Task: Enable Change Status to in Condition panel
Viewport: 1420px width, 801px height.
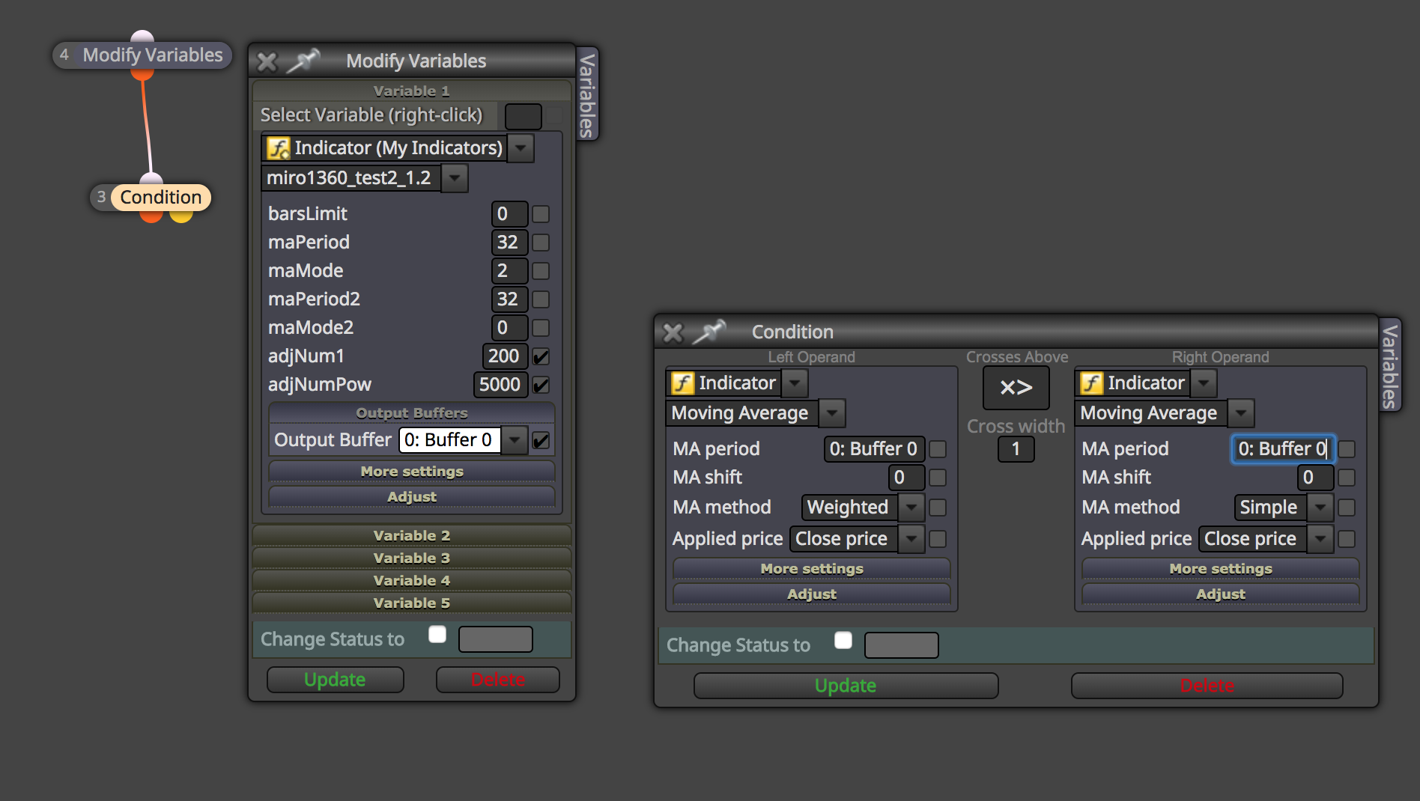Action: coord(843,641)
